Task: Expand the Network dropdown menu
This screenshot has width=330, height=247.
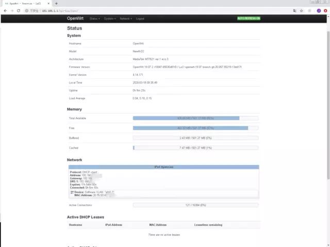Action: pyautogui.click(x=126, y=19)
